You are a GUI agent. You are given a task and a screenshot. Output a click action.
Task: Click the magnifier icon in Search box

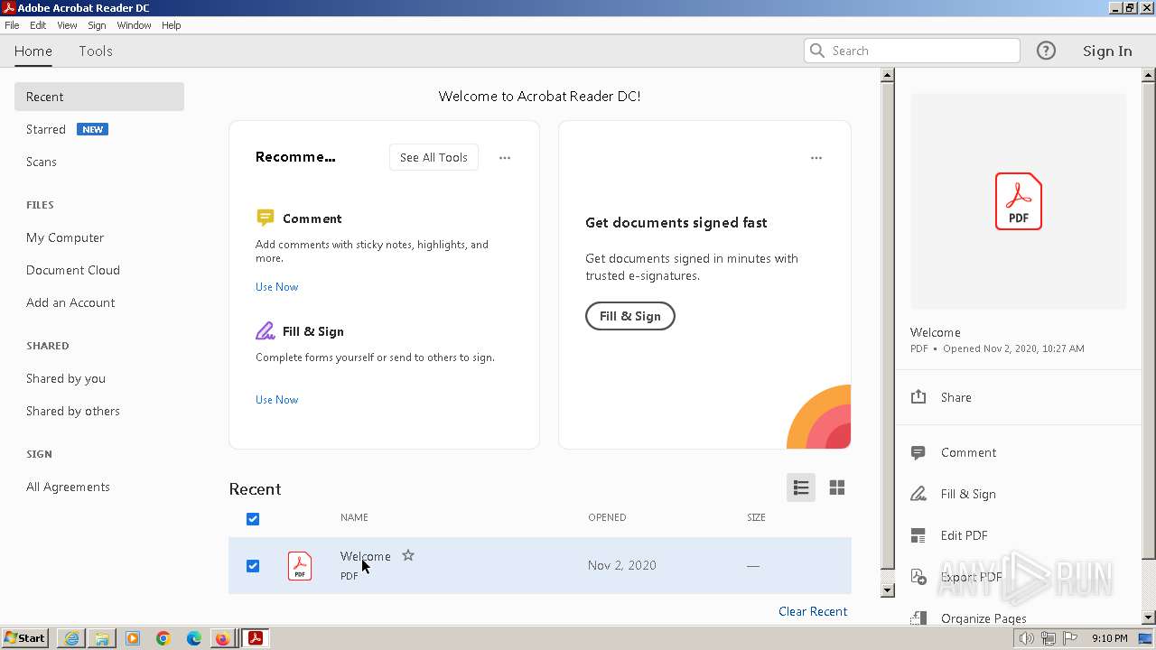coord(817,51)
